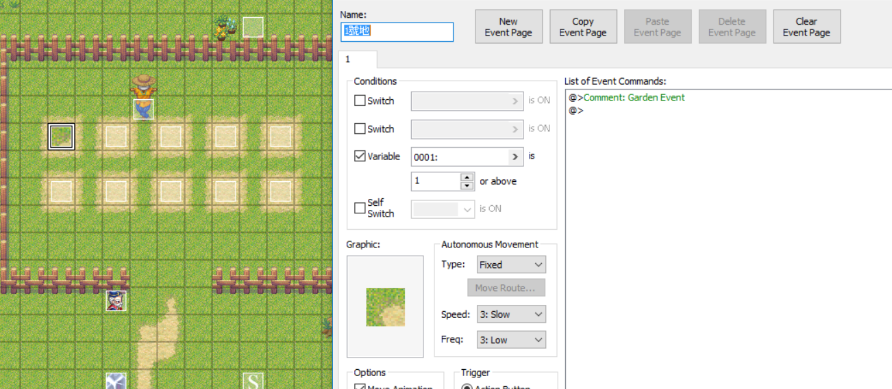892x389 pixels.
Task: Toggle the Move Animation option checkbox
Action: coord(360,386)
